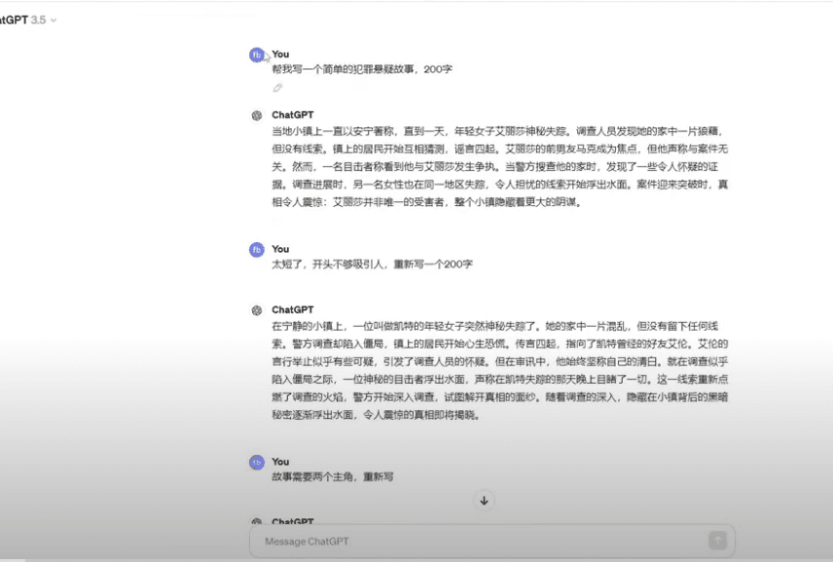Click the ChatGPT logo beside the second response
This screenshot has width=833, height=562.
tap(257, 310)
